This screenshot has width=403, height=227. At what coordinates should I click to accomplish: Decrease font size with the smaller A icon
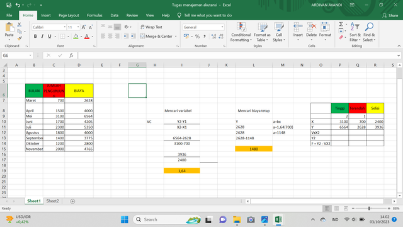[x=91, y=27]
